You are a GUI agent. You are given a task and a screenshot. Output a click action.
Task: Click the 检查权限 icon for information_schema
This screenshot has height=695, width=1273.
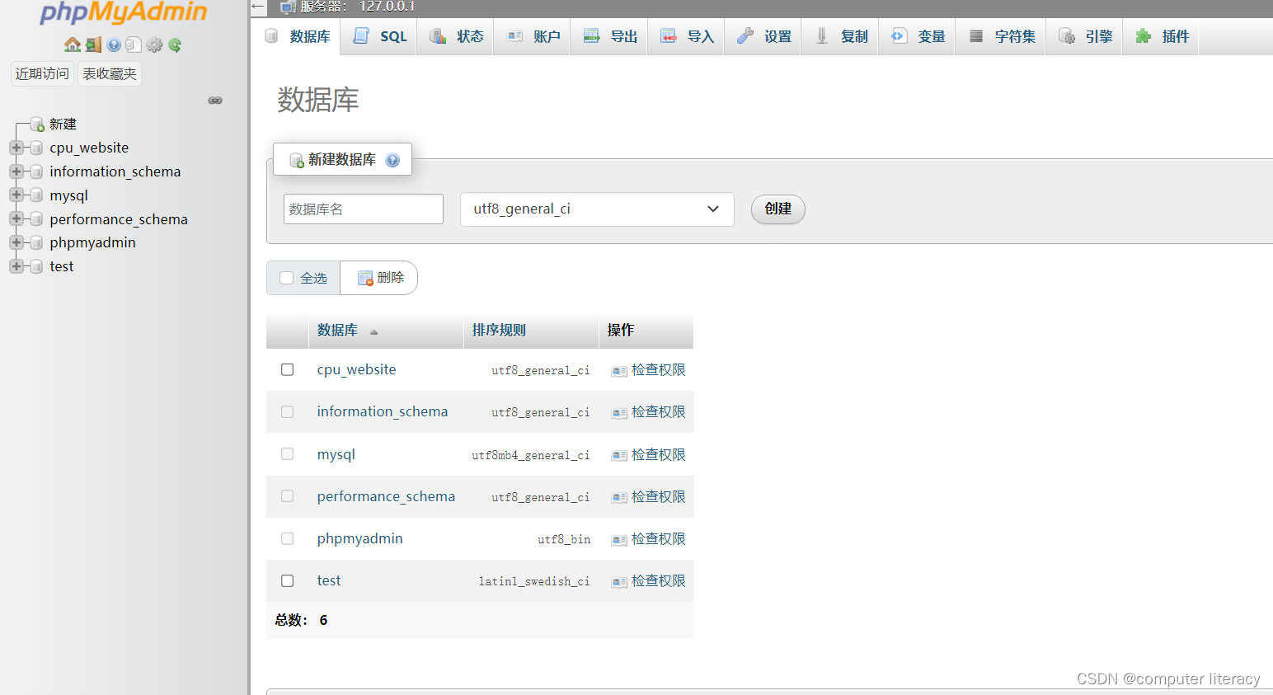[619, 413]
